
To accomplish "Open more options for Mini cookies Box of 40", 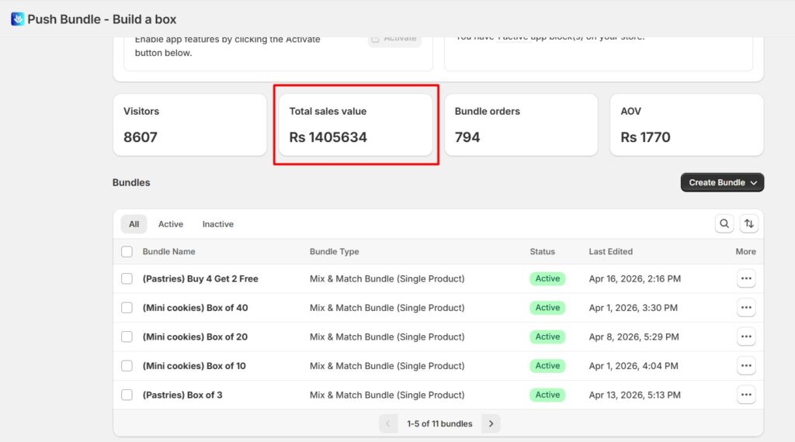I will point(746,308).
